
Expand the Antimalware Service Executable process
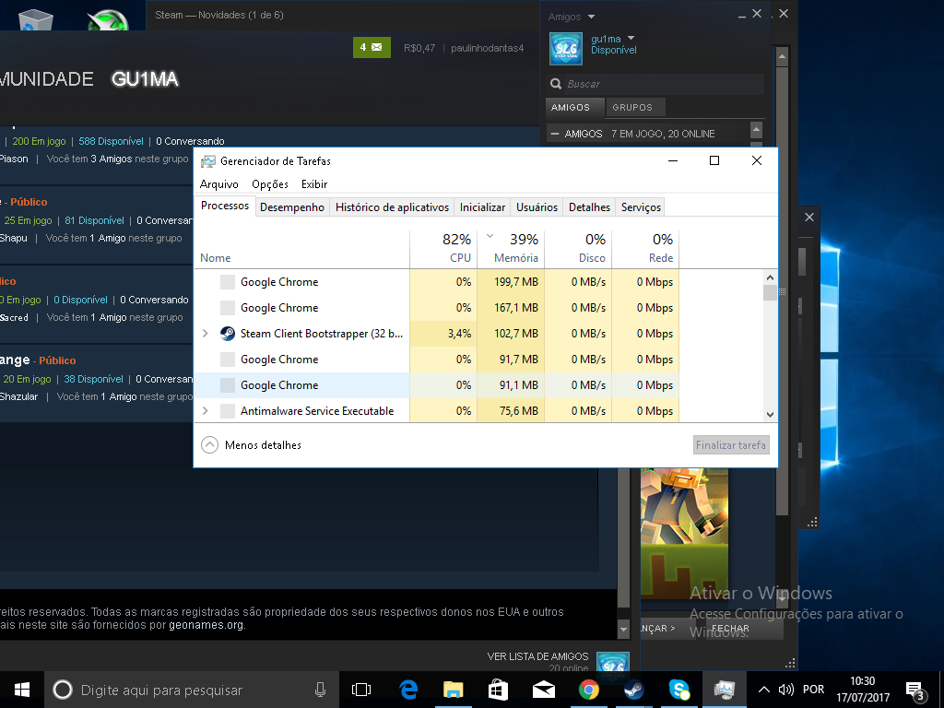tap(206, 410)
